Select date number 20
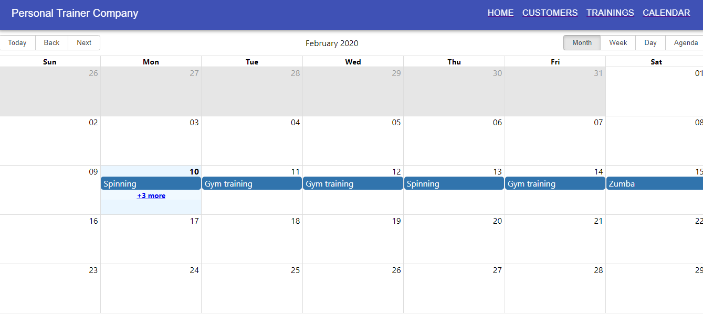 pos(498,221)
